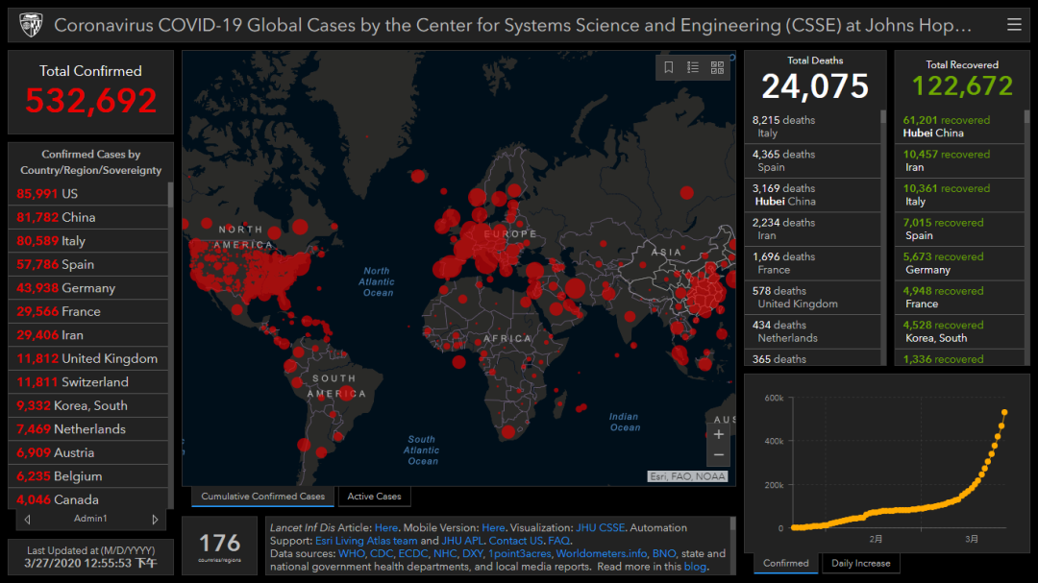Screen dimensions: 1038x583
Task: Switch to Active Cases tab
Action: (374, 497)
